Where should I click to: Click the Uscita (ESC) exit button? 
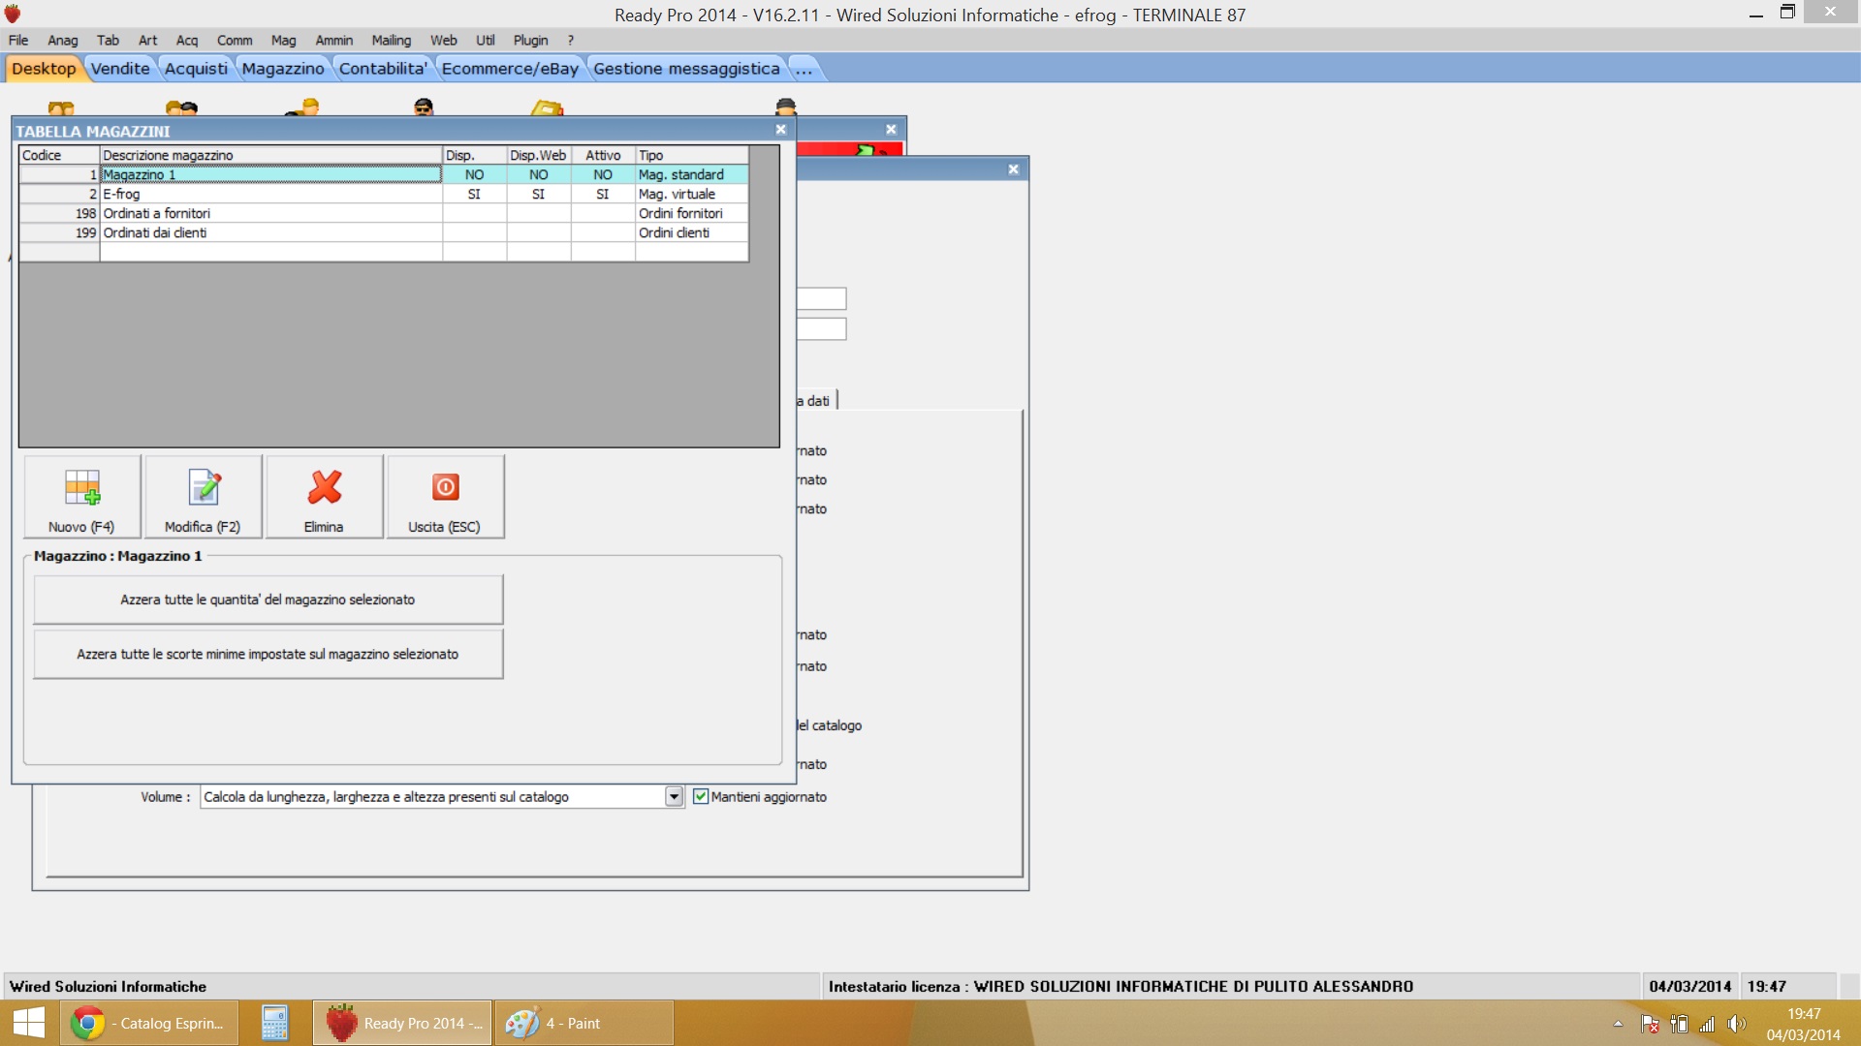tap(445, 496)
